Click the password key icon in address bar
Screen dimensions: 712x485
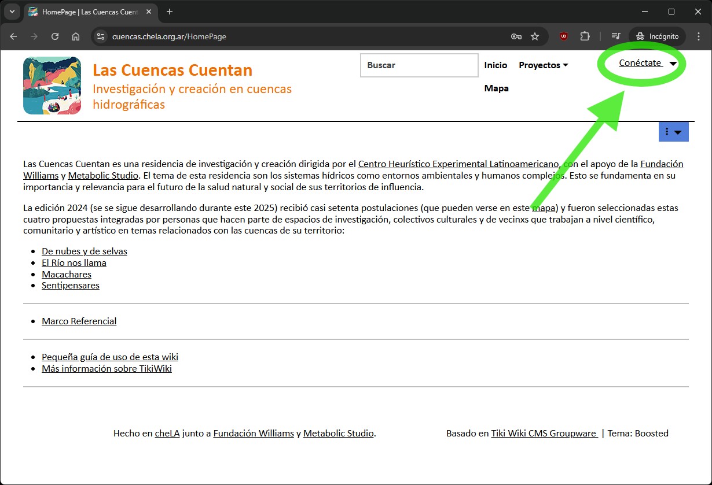pos(516,36)
